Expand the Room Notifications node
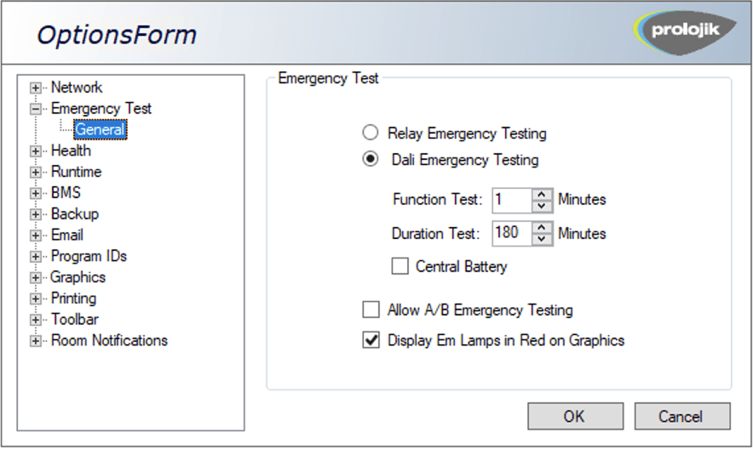753x449 pixels. pos(36,341)
